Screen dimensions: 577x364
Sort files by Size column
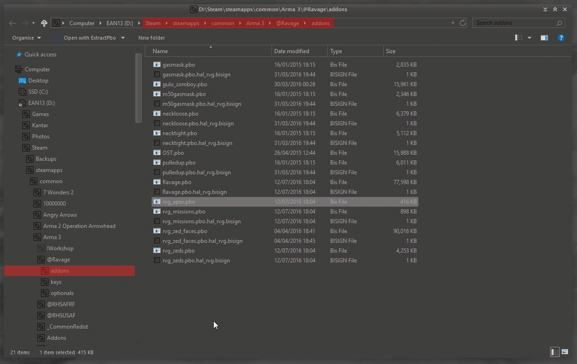[x=401, y=51]
